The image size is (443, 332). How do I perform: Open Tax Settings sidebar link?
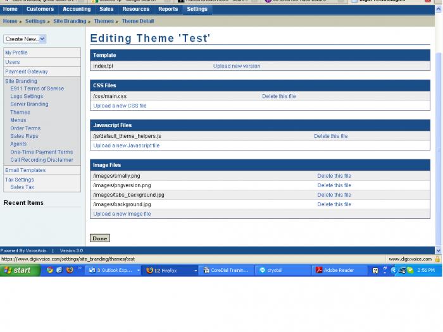click(20, 180)
